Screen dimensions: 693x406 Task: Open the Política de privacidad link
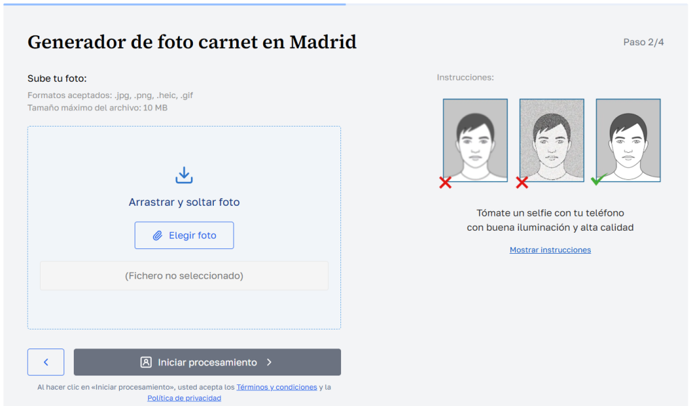click(184, 398)
